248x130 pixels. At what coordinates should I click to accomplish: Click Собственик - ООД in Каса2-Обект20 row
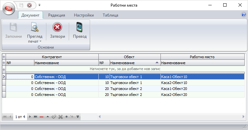click(x=66, y=95)
